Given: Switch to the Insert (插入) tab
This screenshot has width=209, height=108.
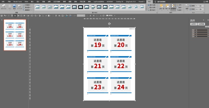Looking at the screenshot, I should point(32,2).
